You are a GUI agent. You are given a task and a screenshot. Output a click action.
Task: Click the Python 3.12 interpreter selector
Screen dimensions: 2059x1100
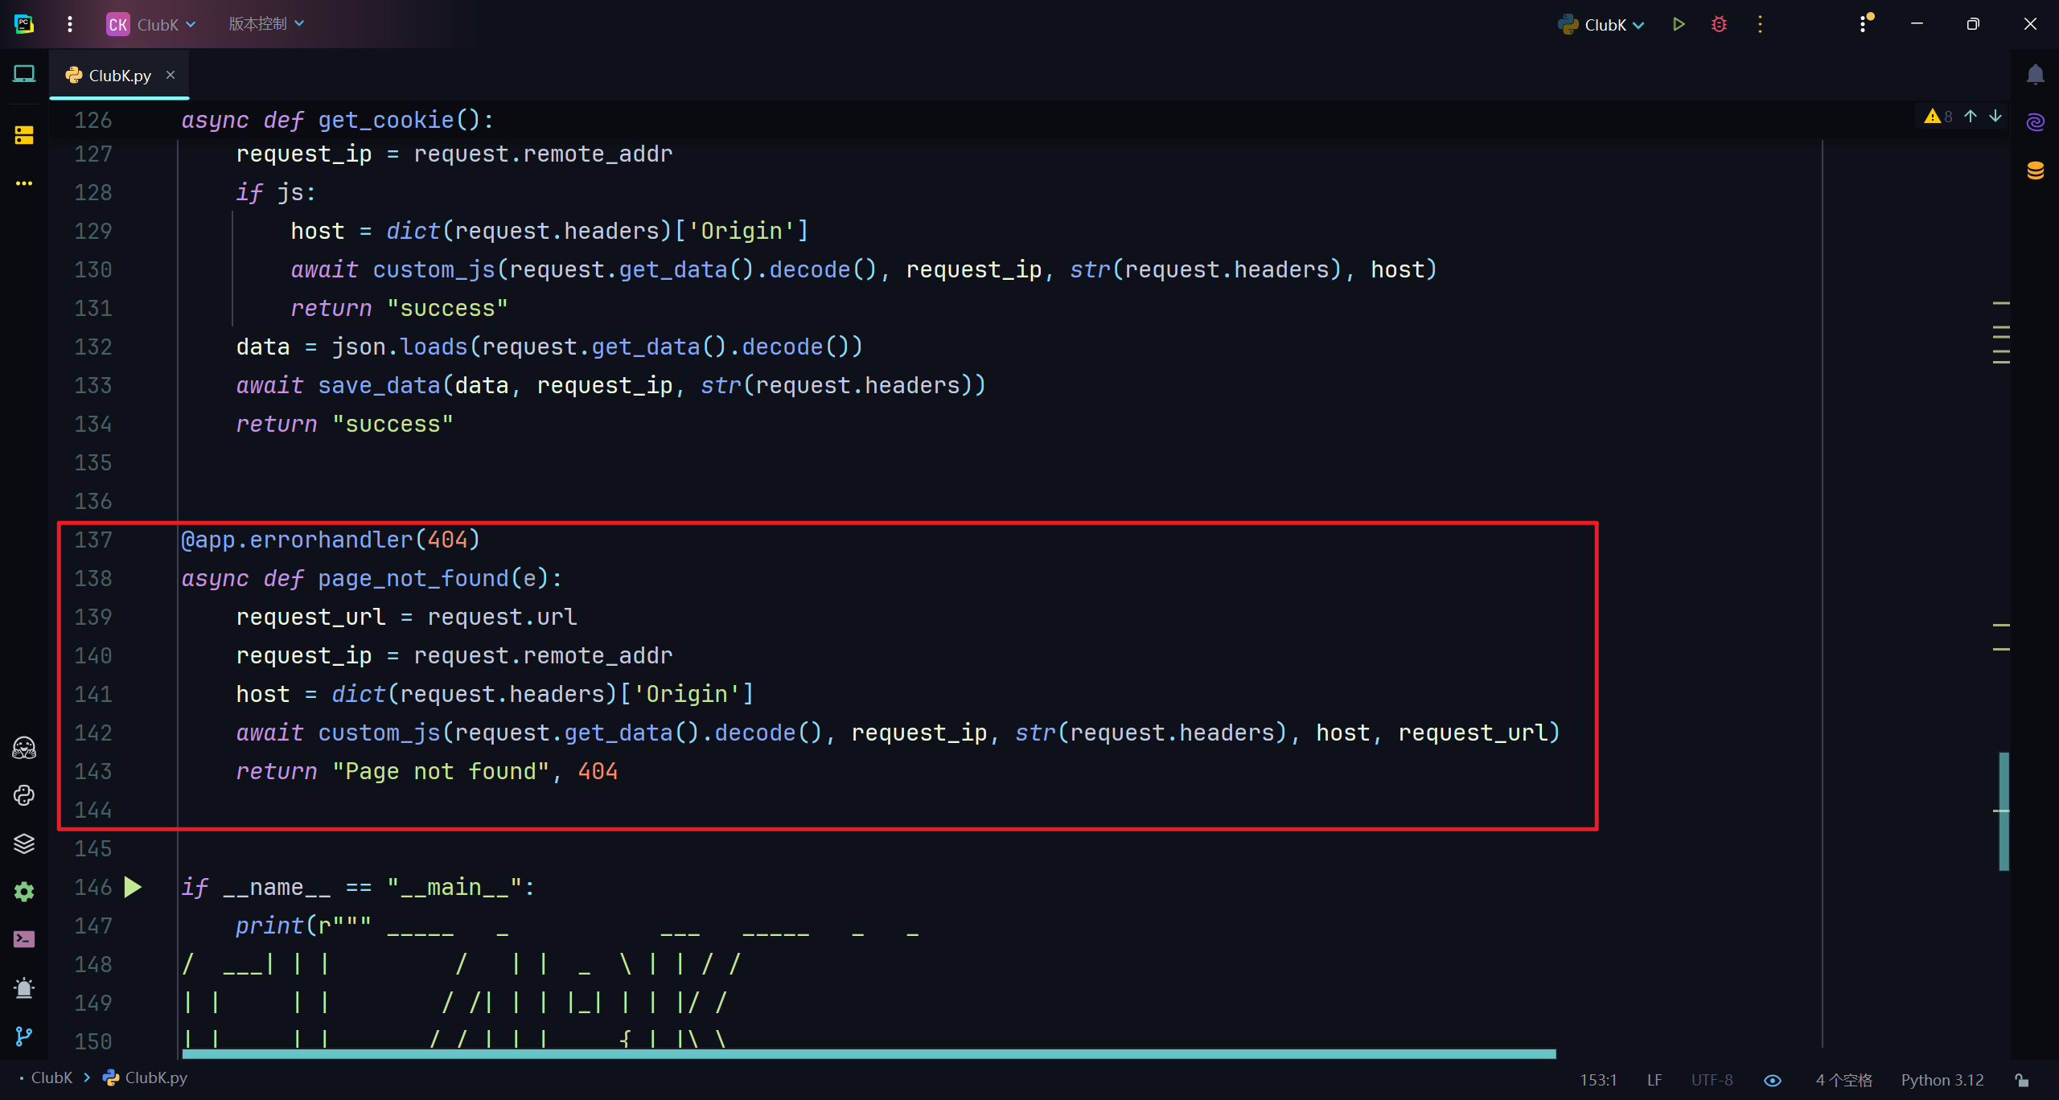click(1942, 1080)
